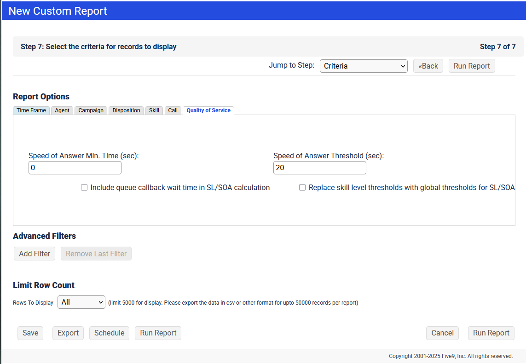Expand the Jump to Step dropdown

coord(364,66)
